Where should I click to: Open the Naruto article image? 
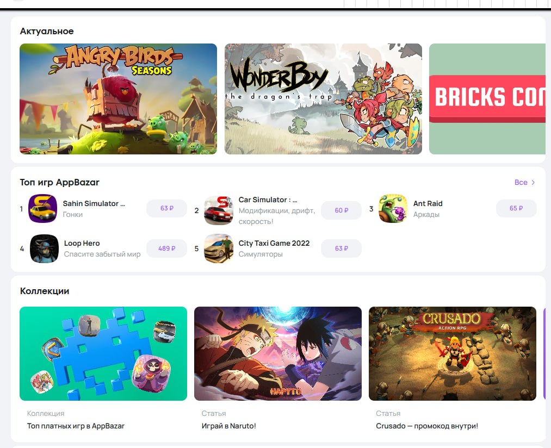pyautogui.click(x=277, y=353)
